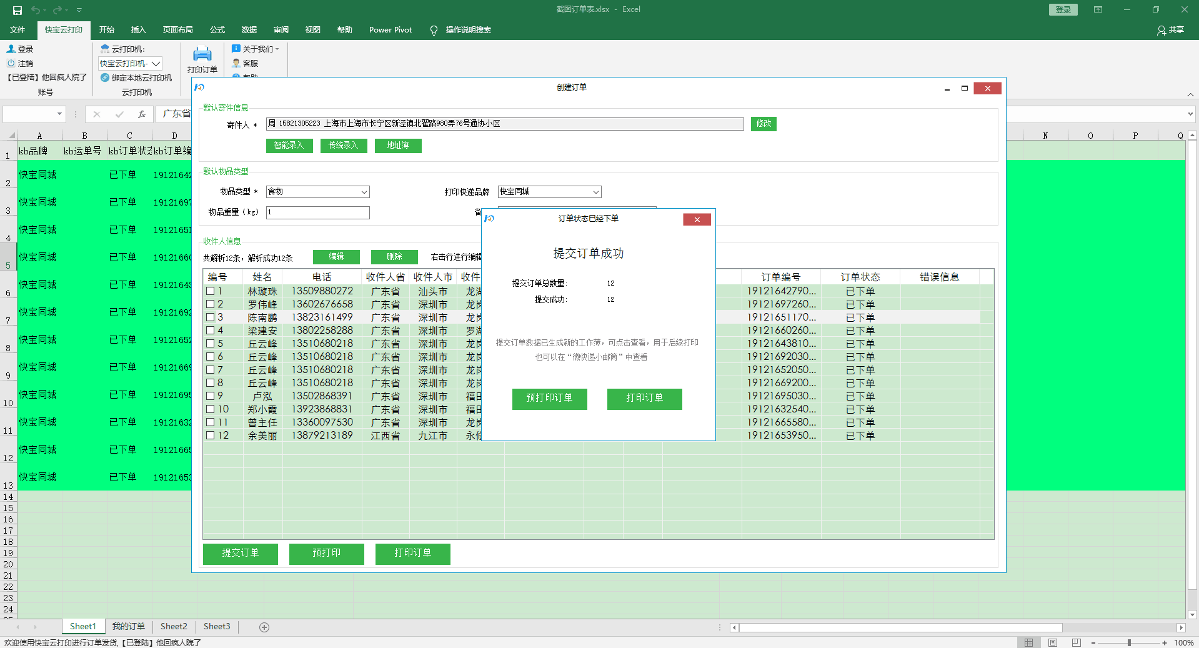
Task: Click the Redo arrow in the quick access toolbar
Action: click(x=57, y=10)
